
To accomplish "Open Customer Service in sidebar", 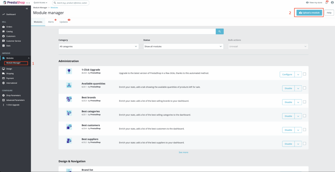I will point(14,41).
